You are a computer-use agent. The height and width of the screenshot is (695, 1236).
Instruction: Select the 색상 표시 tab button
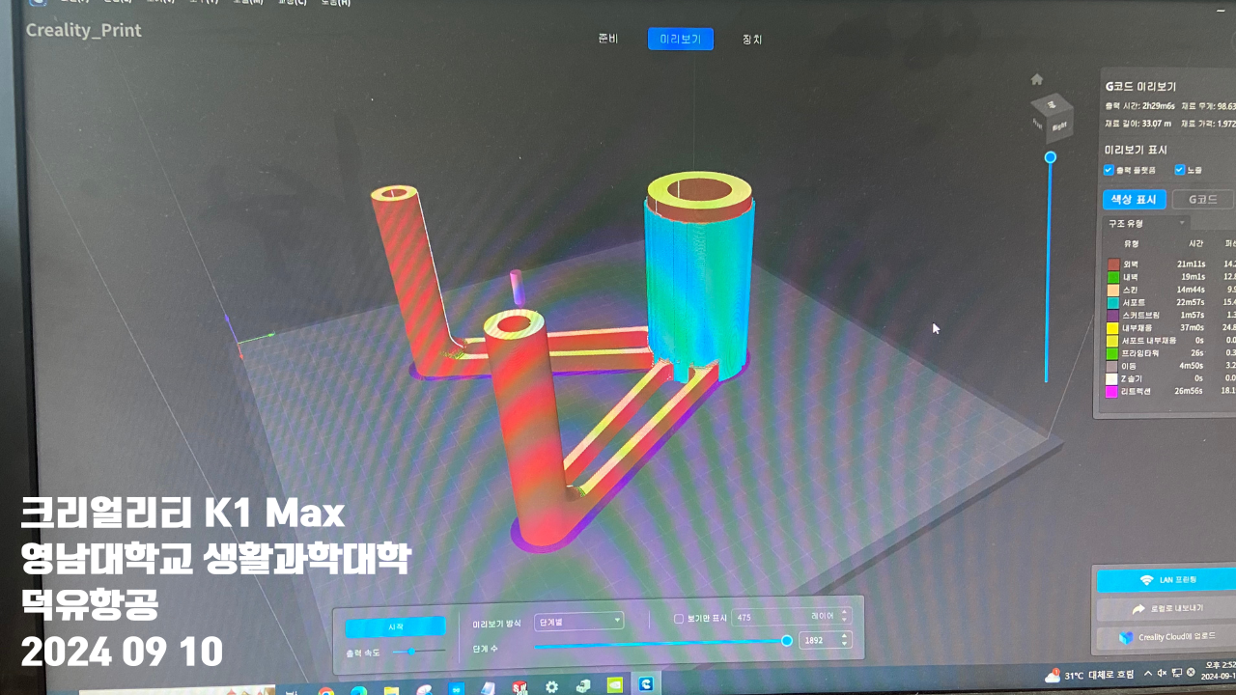(x=1135, y=200)
